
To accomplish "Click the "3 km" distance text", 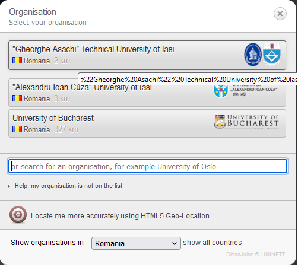I will [x=62, y=98].
